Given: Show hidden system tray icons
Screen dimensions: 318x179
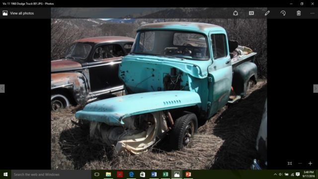Looking at the screenshot, I should pyautogui.click(x=275, y=175).
